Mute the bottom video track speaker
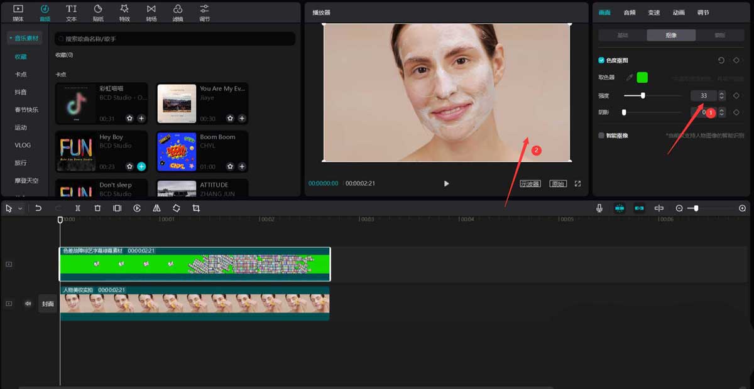The height and width of the screenshot is (389, 754). pos(28,304)
